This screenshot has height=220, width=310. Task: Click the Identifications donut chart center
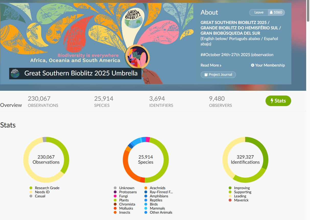point(245,160)
